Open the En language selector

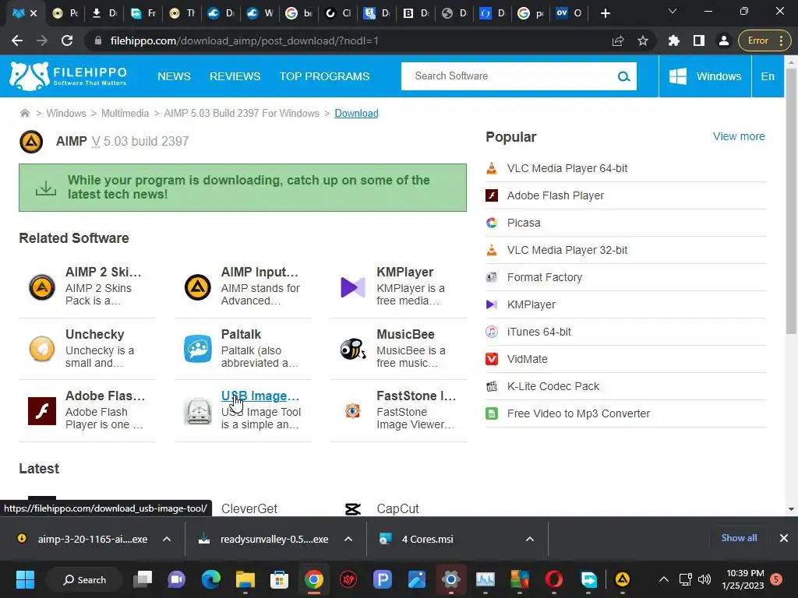(768, 76)
